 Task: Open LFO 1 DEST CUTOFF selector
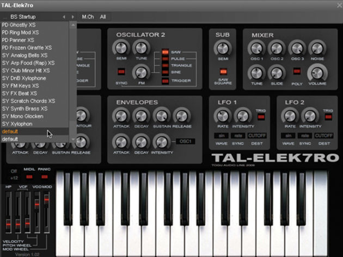point(257,136)
